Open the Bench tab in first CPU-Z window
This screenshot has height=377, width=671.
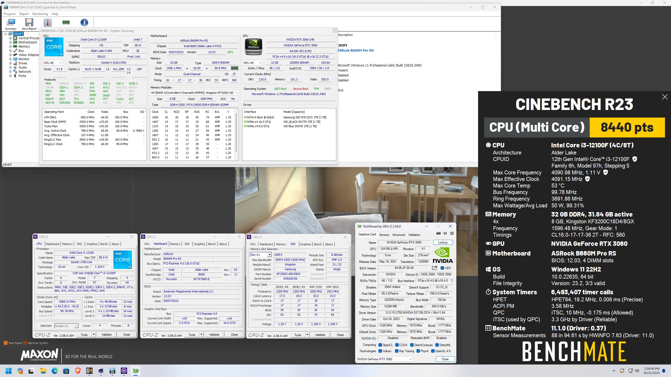(104, 244)
